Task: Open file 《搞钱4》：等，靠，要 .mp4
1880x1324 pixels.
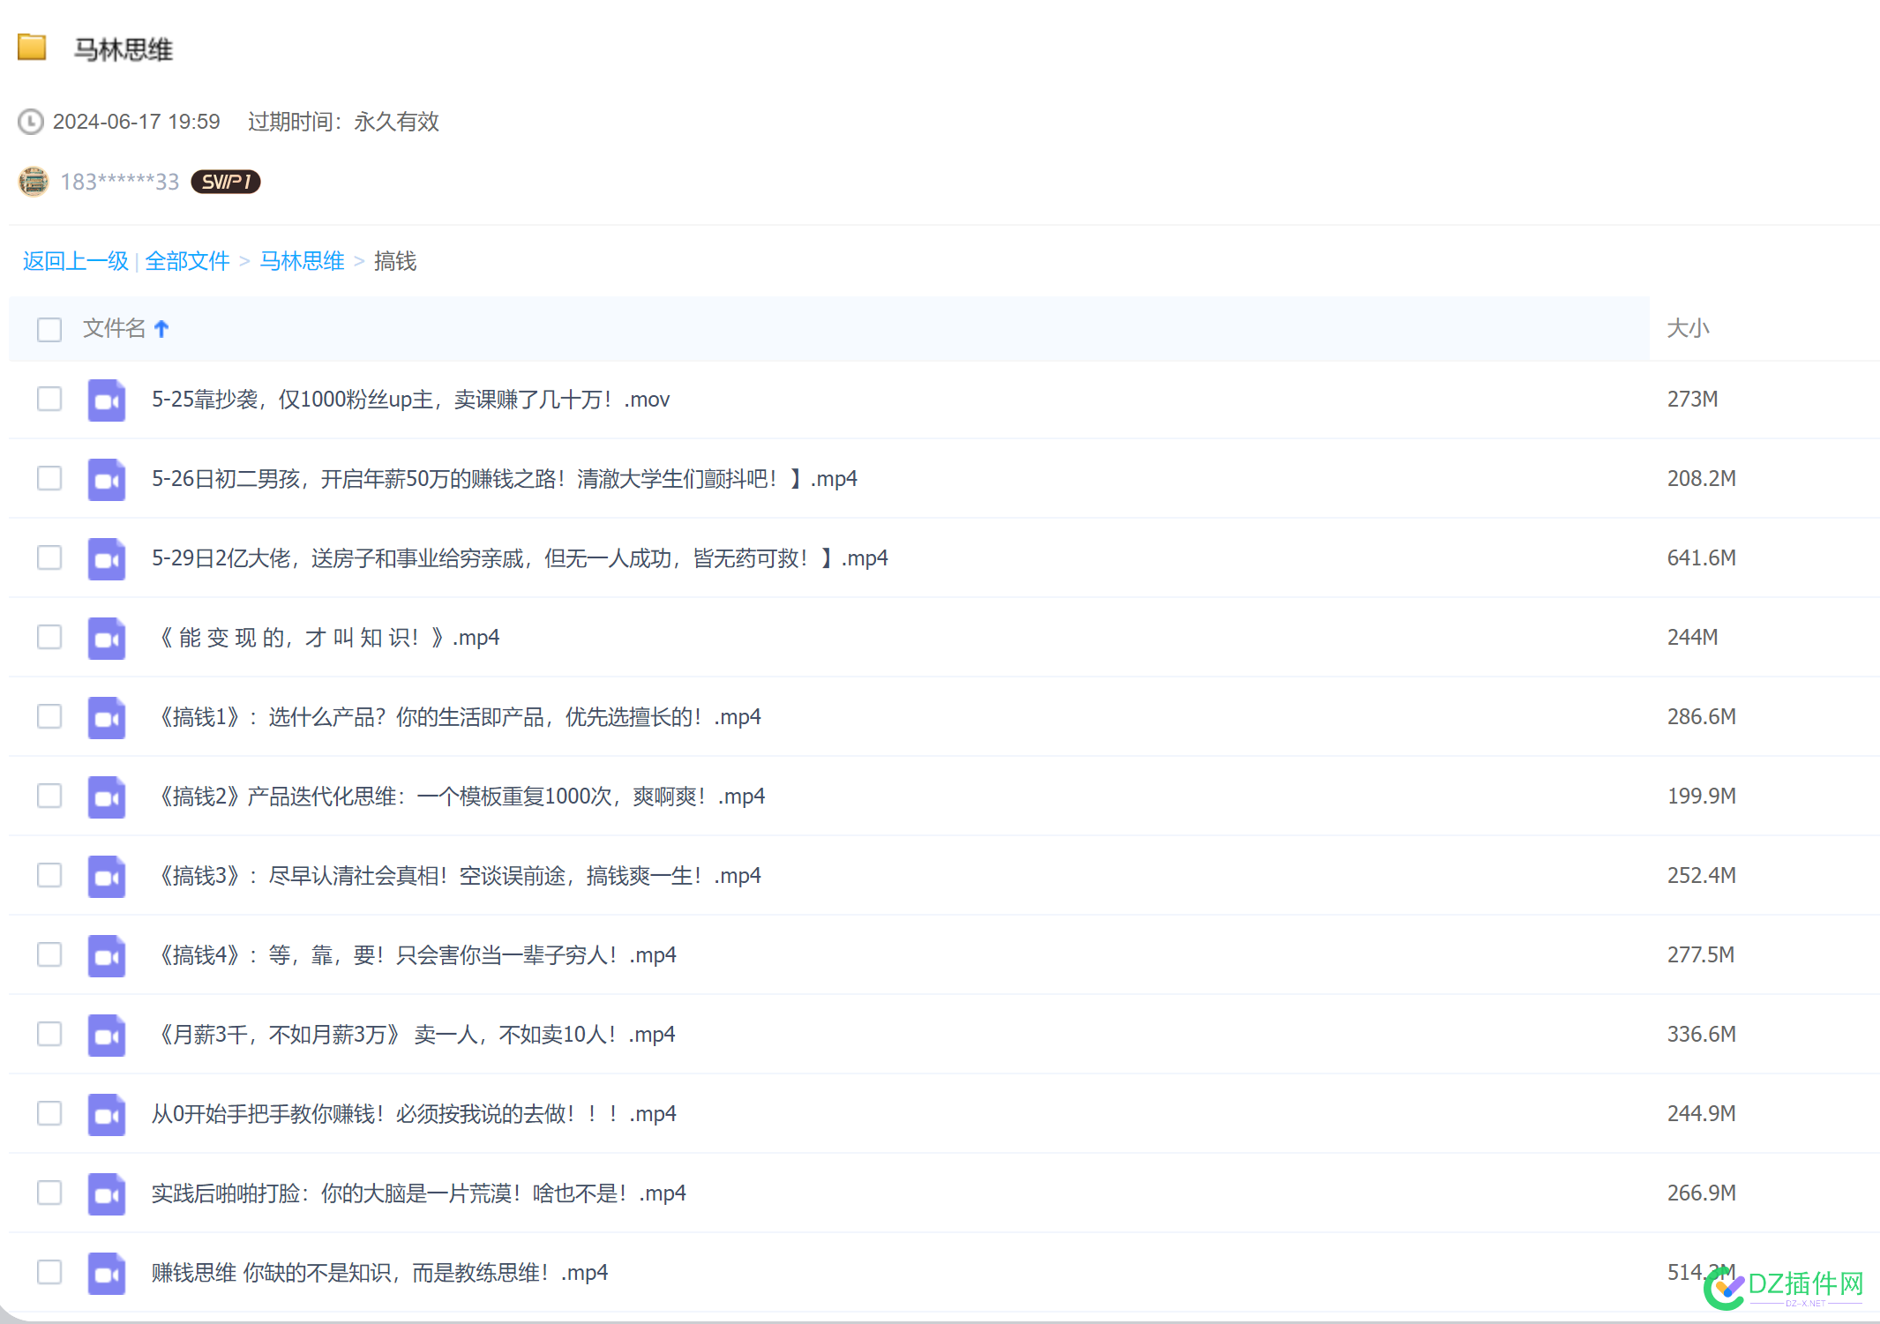Action: [x=416, y=955]
